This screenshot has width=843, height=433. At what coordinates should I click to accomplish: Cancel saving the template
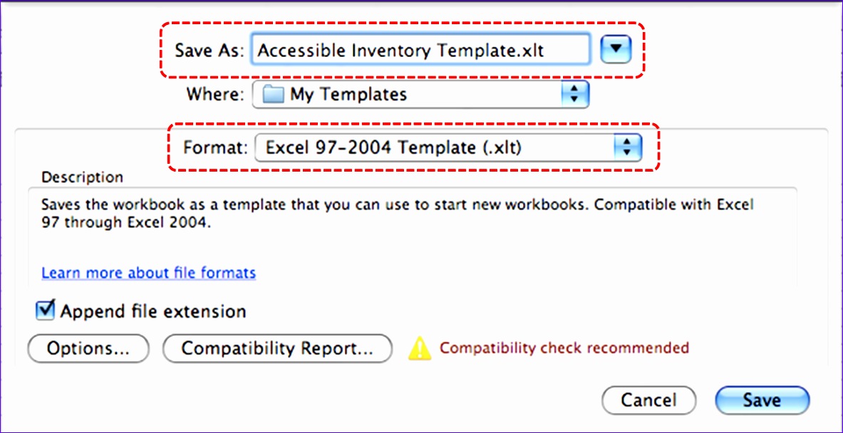[x=648, y=400]
